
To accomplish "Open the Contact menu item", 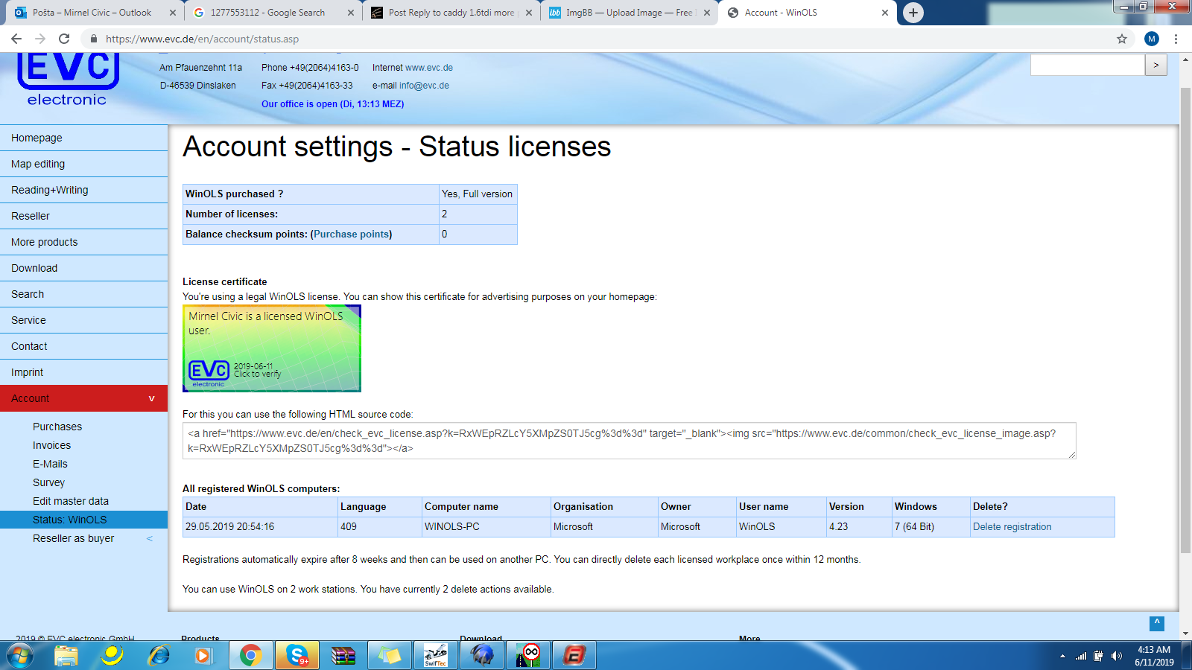I will tap(84, 346).
